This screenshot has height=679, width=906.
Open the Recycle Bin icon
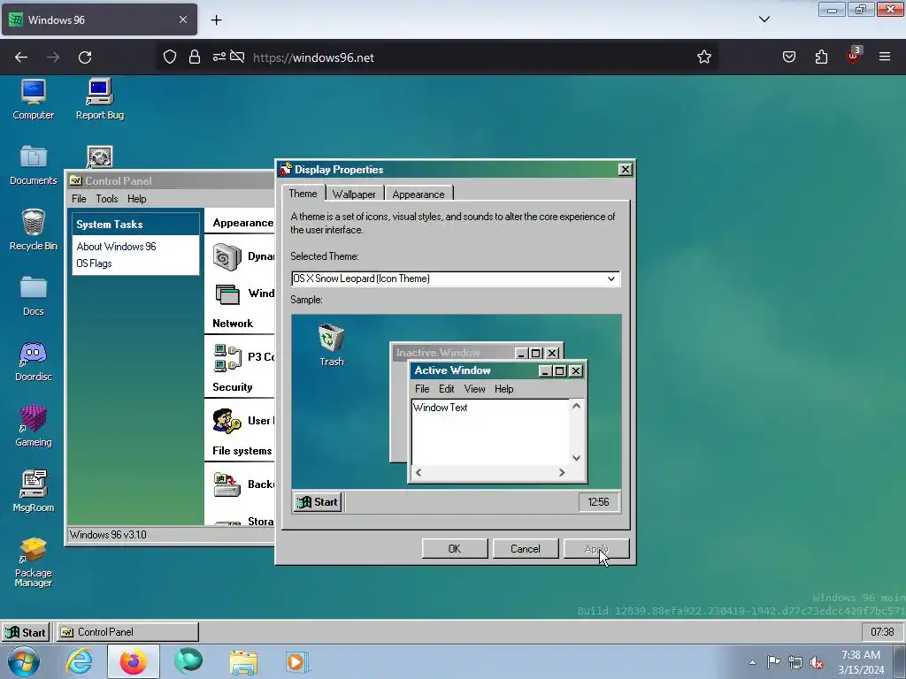[33, 230]
